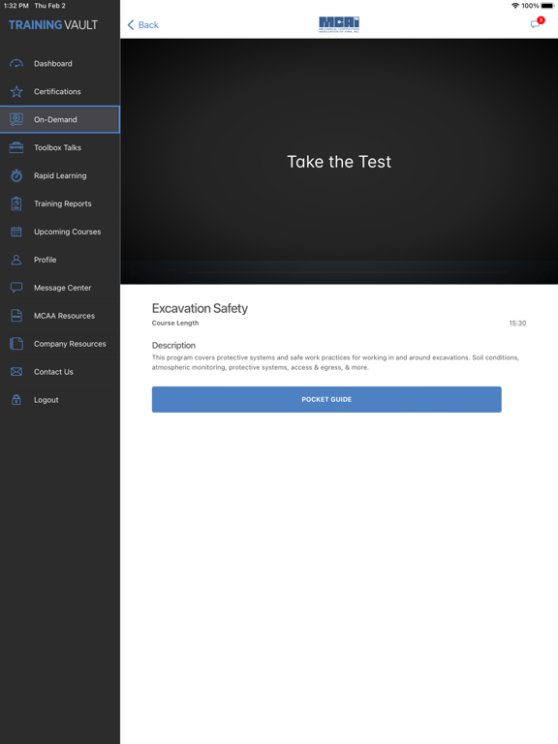The image size is (558, 744).
Task: Tap the Thu Feb 2 date
Action: coord(49,6)
